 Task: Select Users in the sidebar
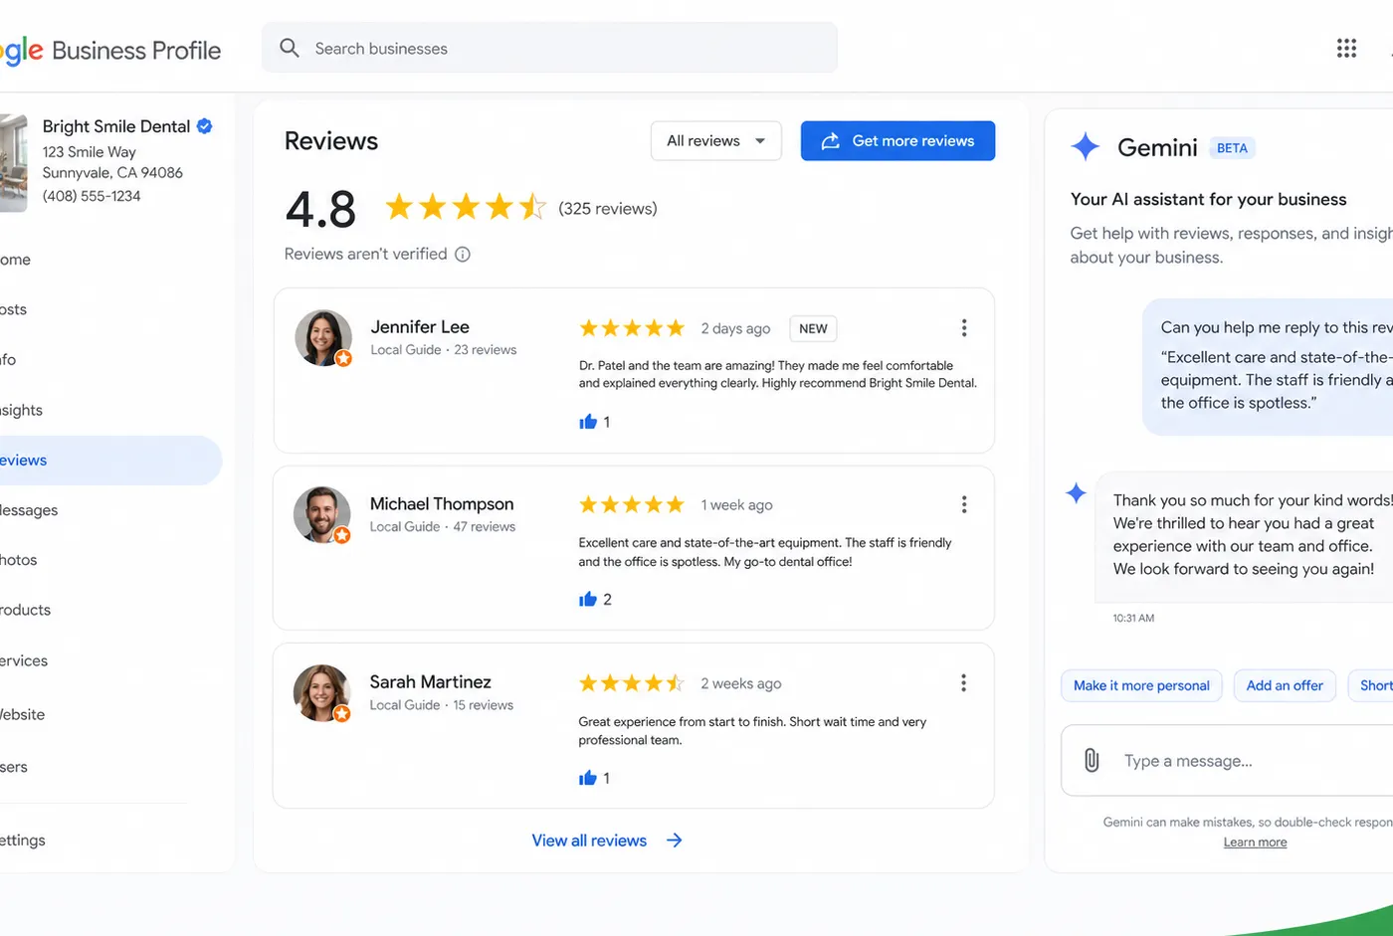click(x=14, y=767)
